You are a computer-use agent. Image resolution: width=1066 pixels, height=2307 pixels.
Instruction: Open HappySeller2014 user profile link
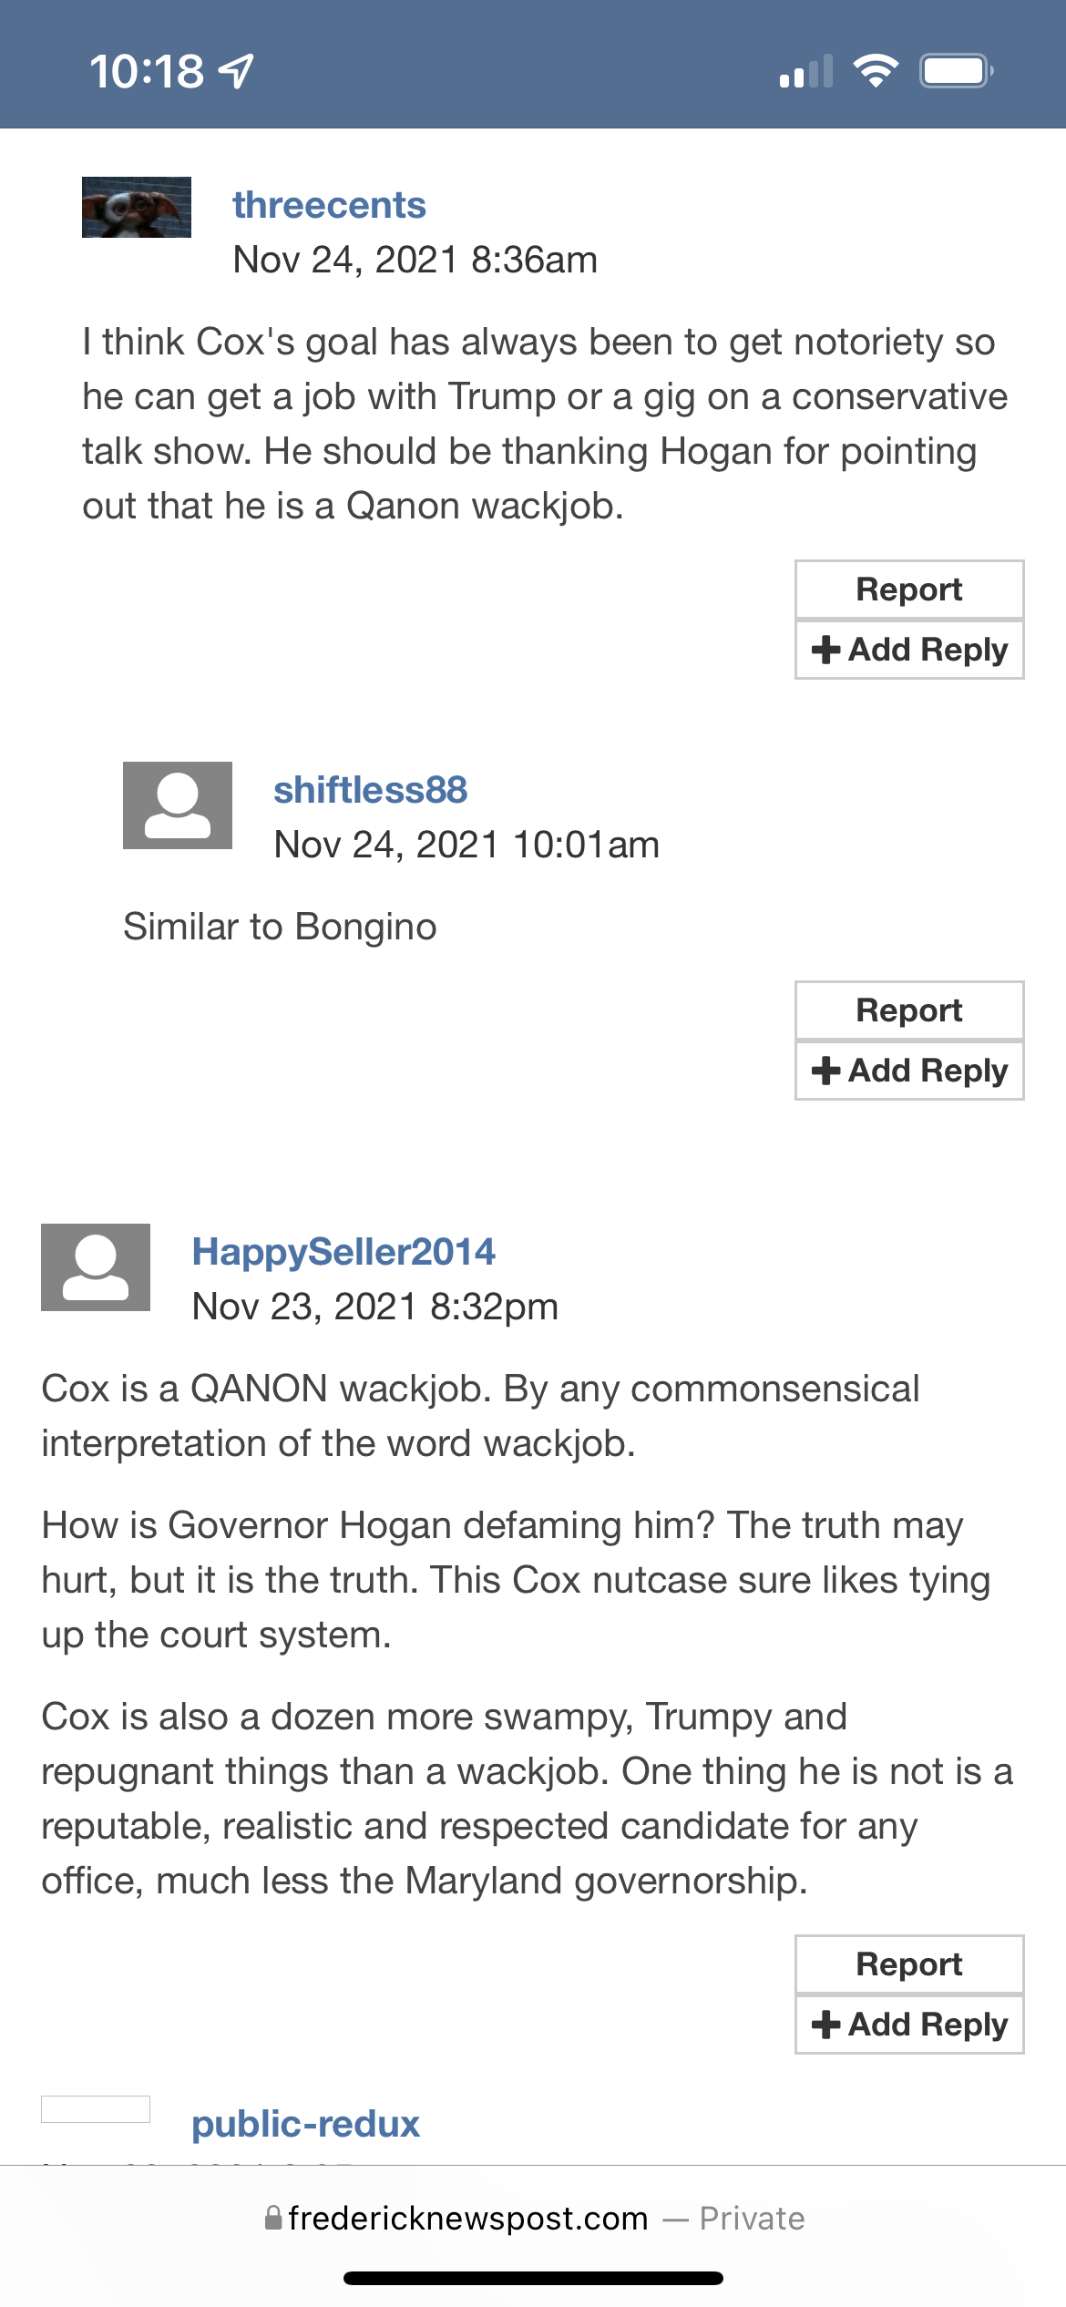tap(343, 1252)
